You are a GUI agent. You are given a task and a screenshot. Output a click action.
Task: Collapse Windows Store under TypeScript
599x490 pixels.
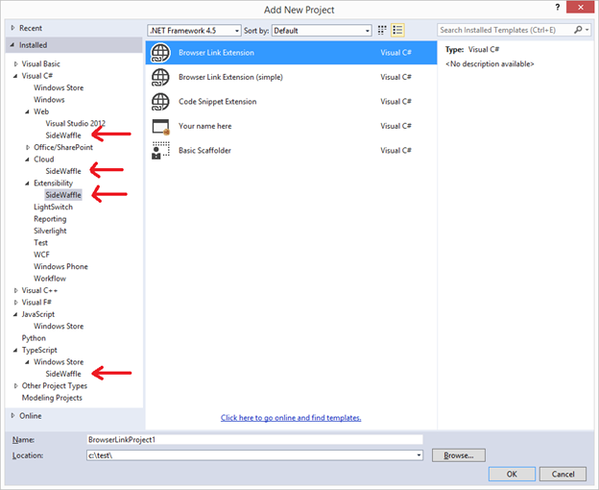click(x=27, y=362)
